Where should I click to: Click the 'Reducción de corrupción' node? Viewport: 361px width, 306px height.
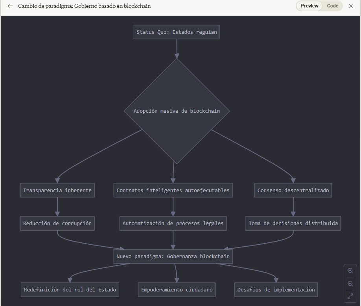(57, 223)
